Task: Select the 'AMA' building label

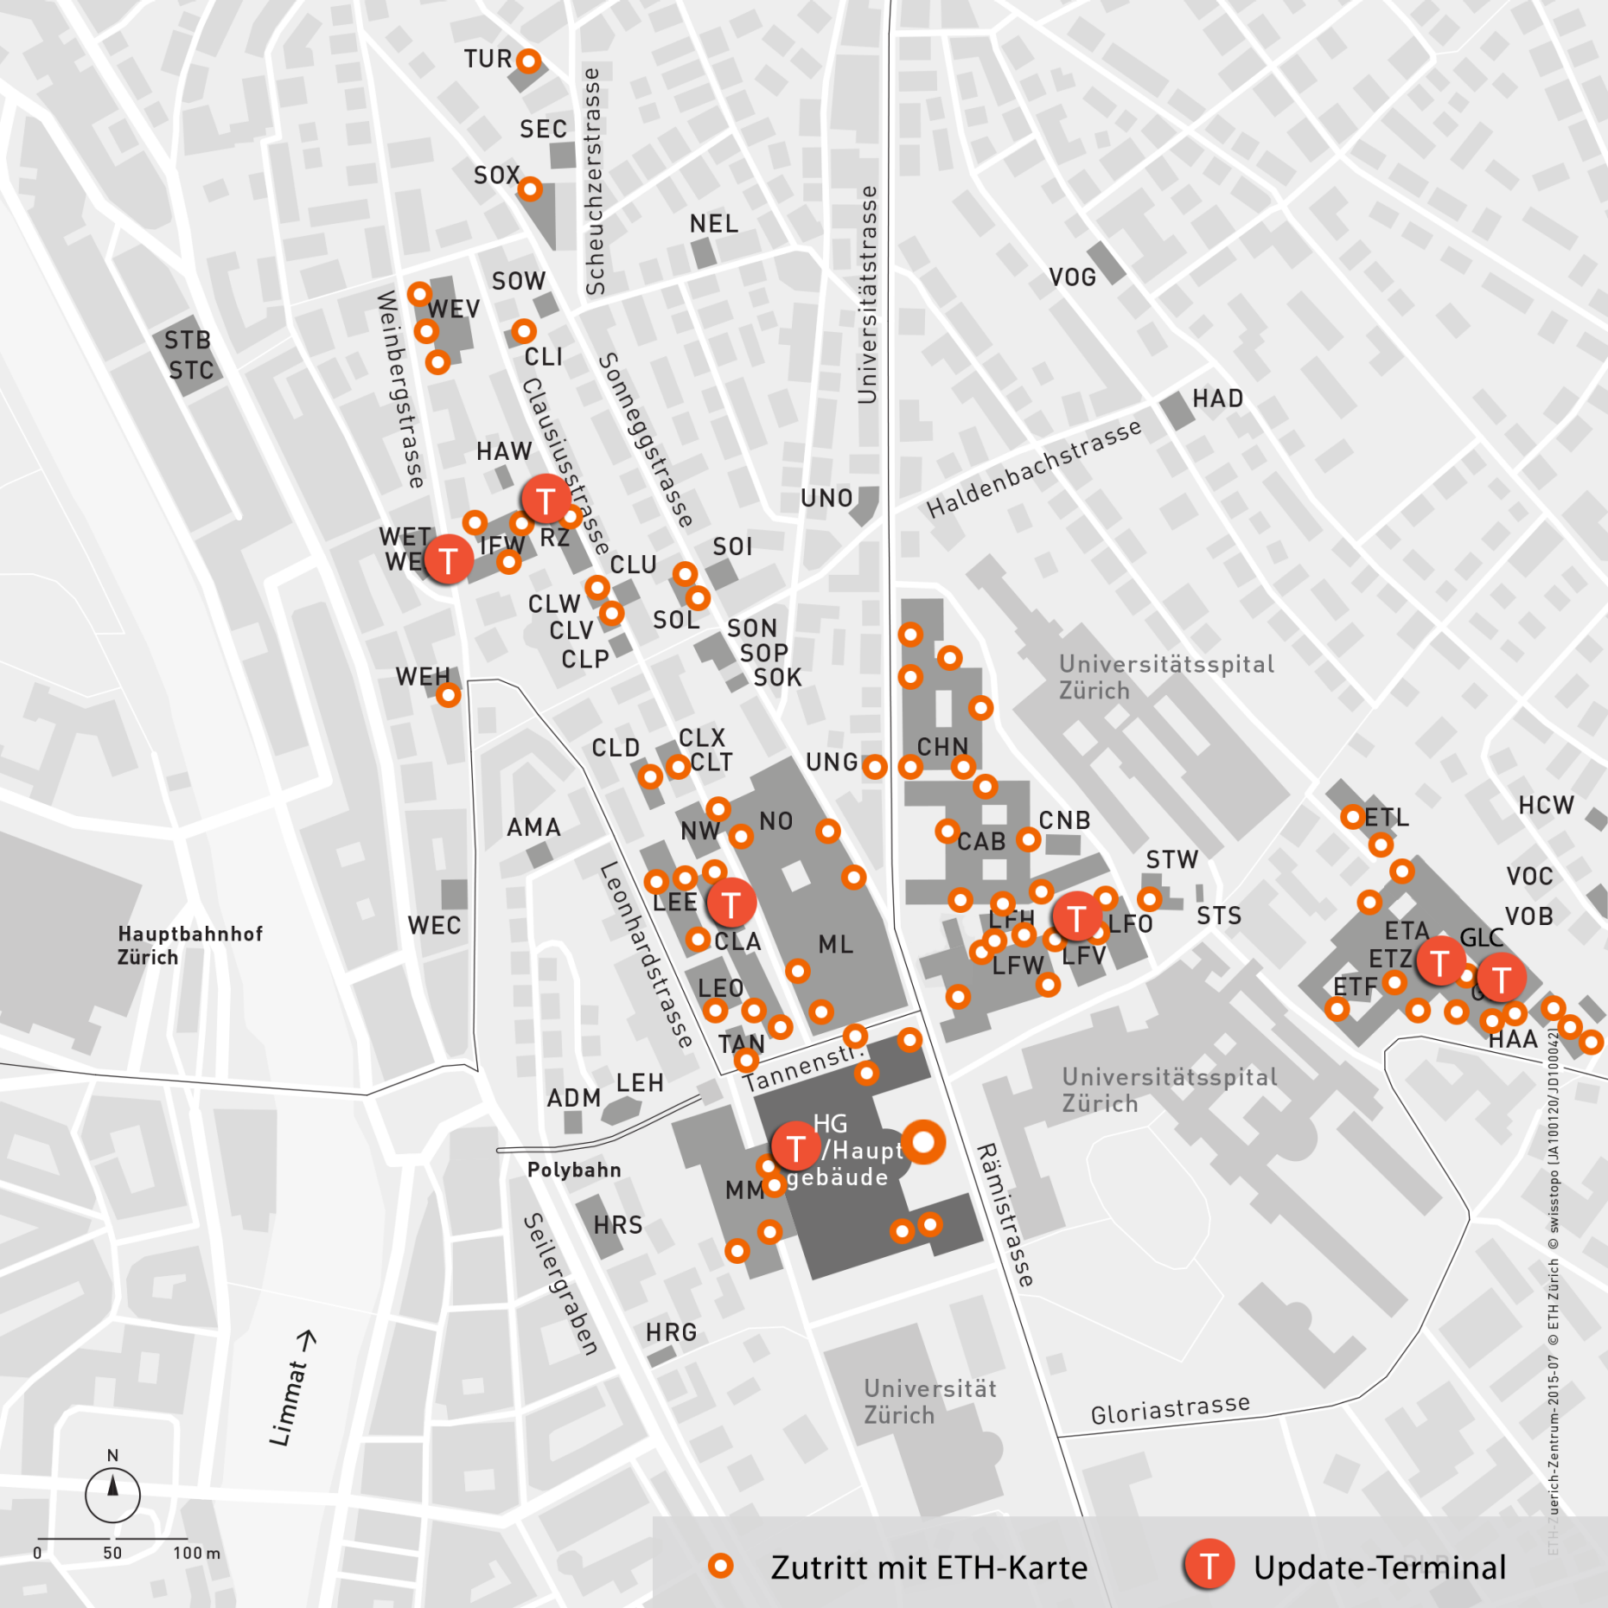Action: tap(533, 827)
